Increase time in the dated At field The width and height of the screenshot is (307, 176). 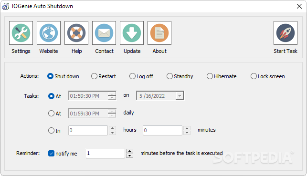coord(112,93)
